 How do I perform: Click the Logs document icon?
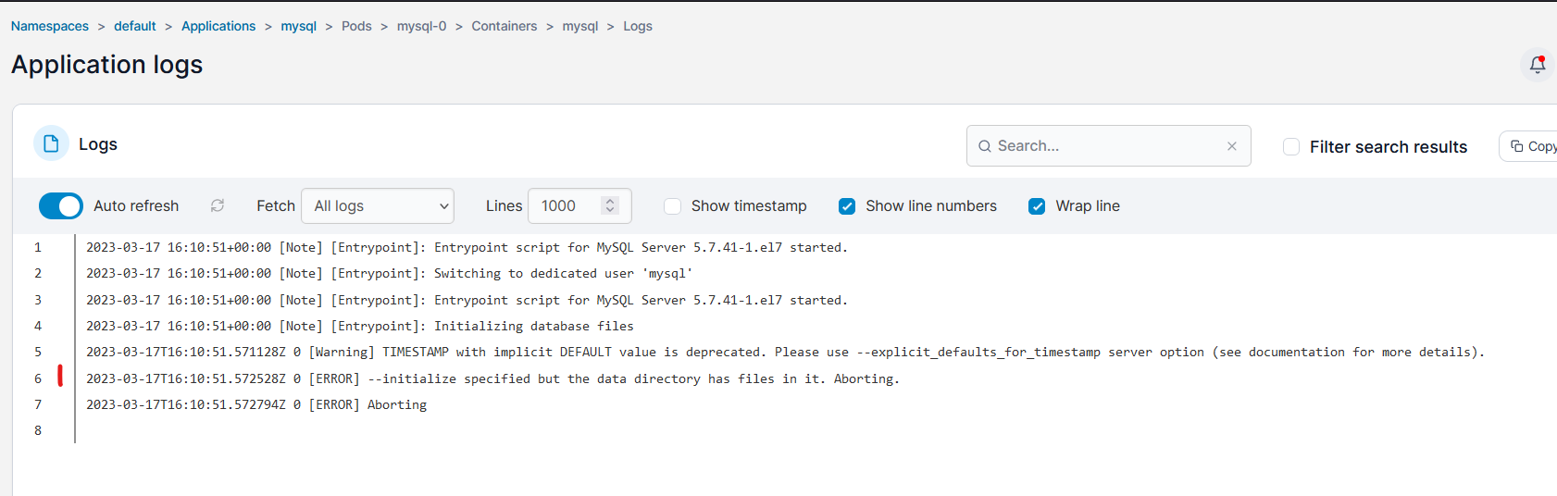pyautogui.click(x=51, y=143)
